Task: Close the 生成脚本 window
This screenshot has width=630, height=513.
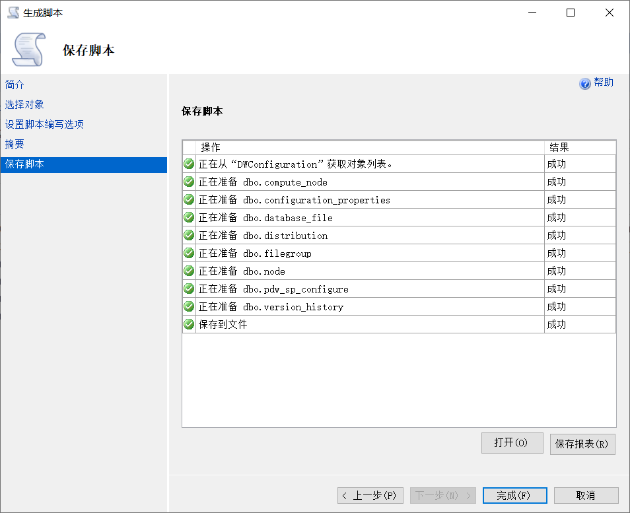Action: tap(609, 13)
